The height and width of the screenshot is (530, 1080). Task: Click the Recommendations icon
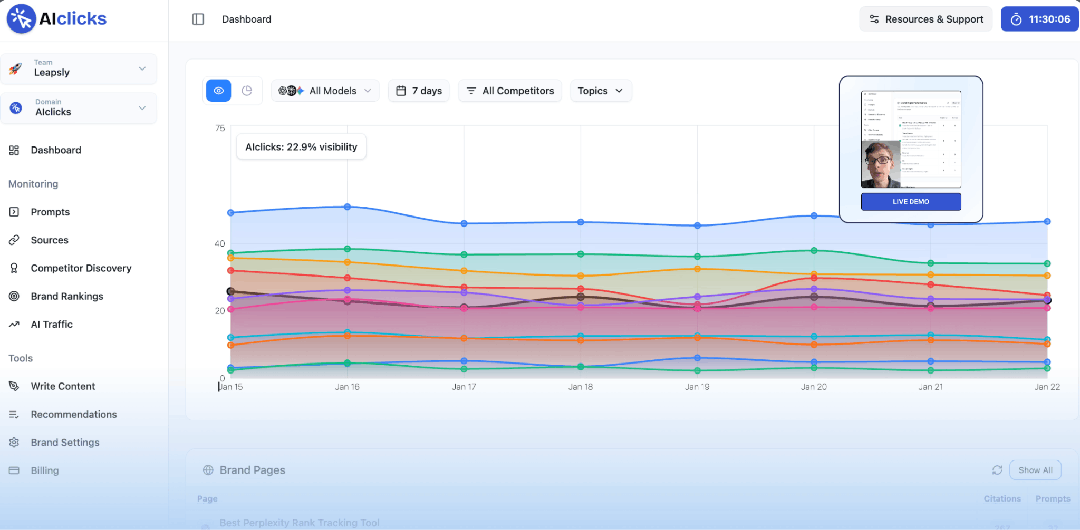point(14,414)
